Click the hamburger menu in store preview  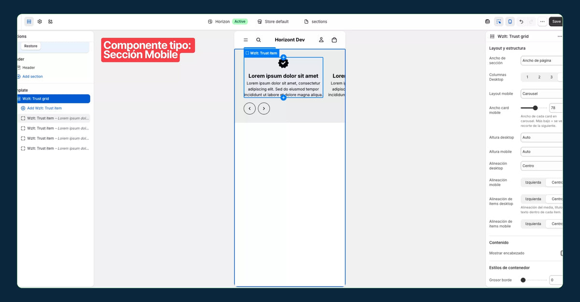(x=246, y=40)
